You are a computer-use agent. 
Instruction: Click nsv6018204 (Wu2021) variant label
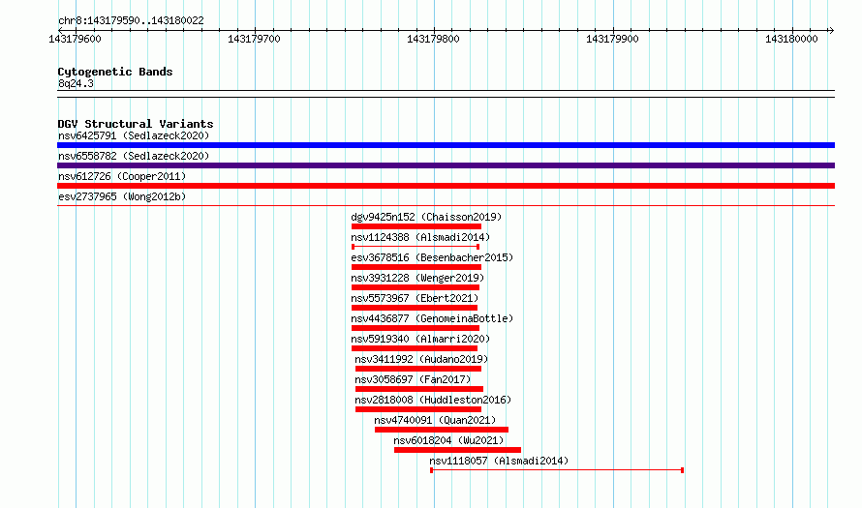(x=448, y=440)
